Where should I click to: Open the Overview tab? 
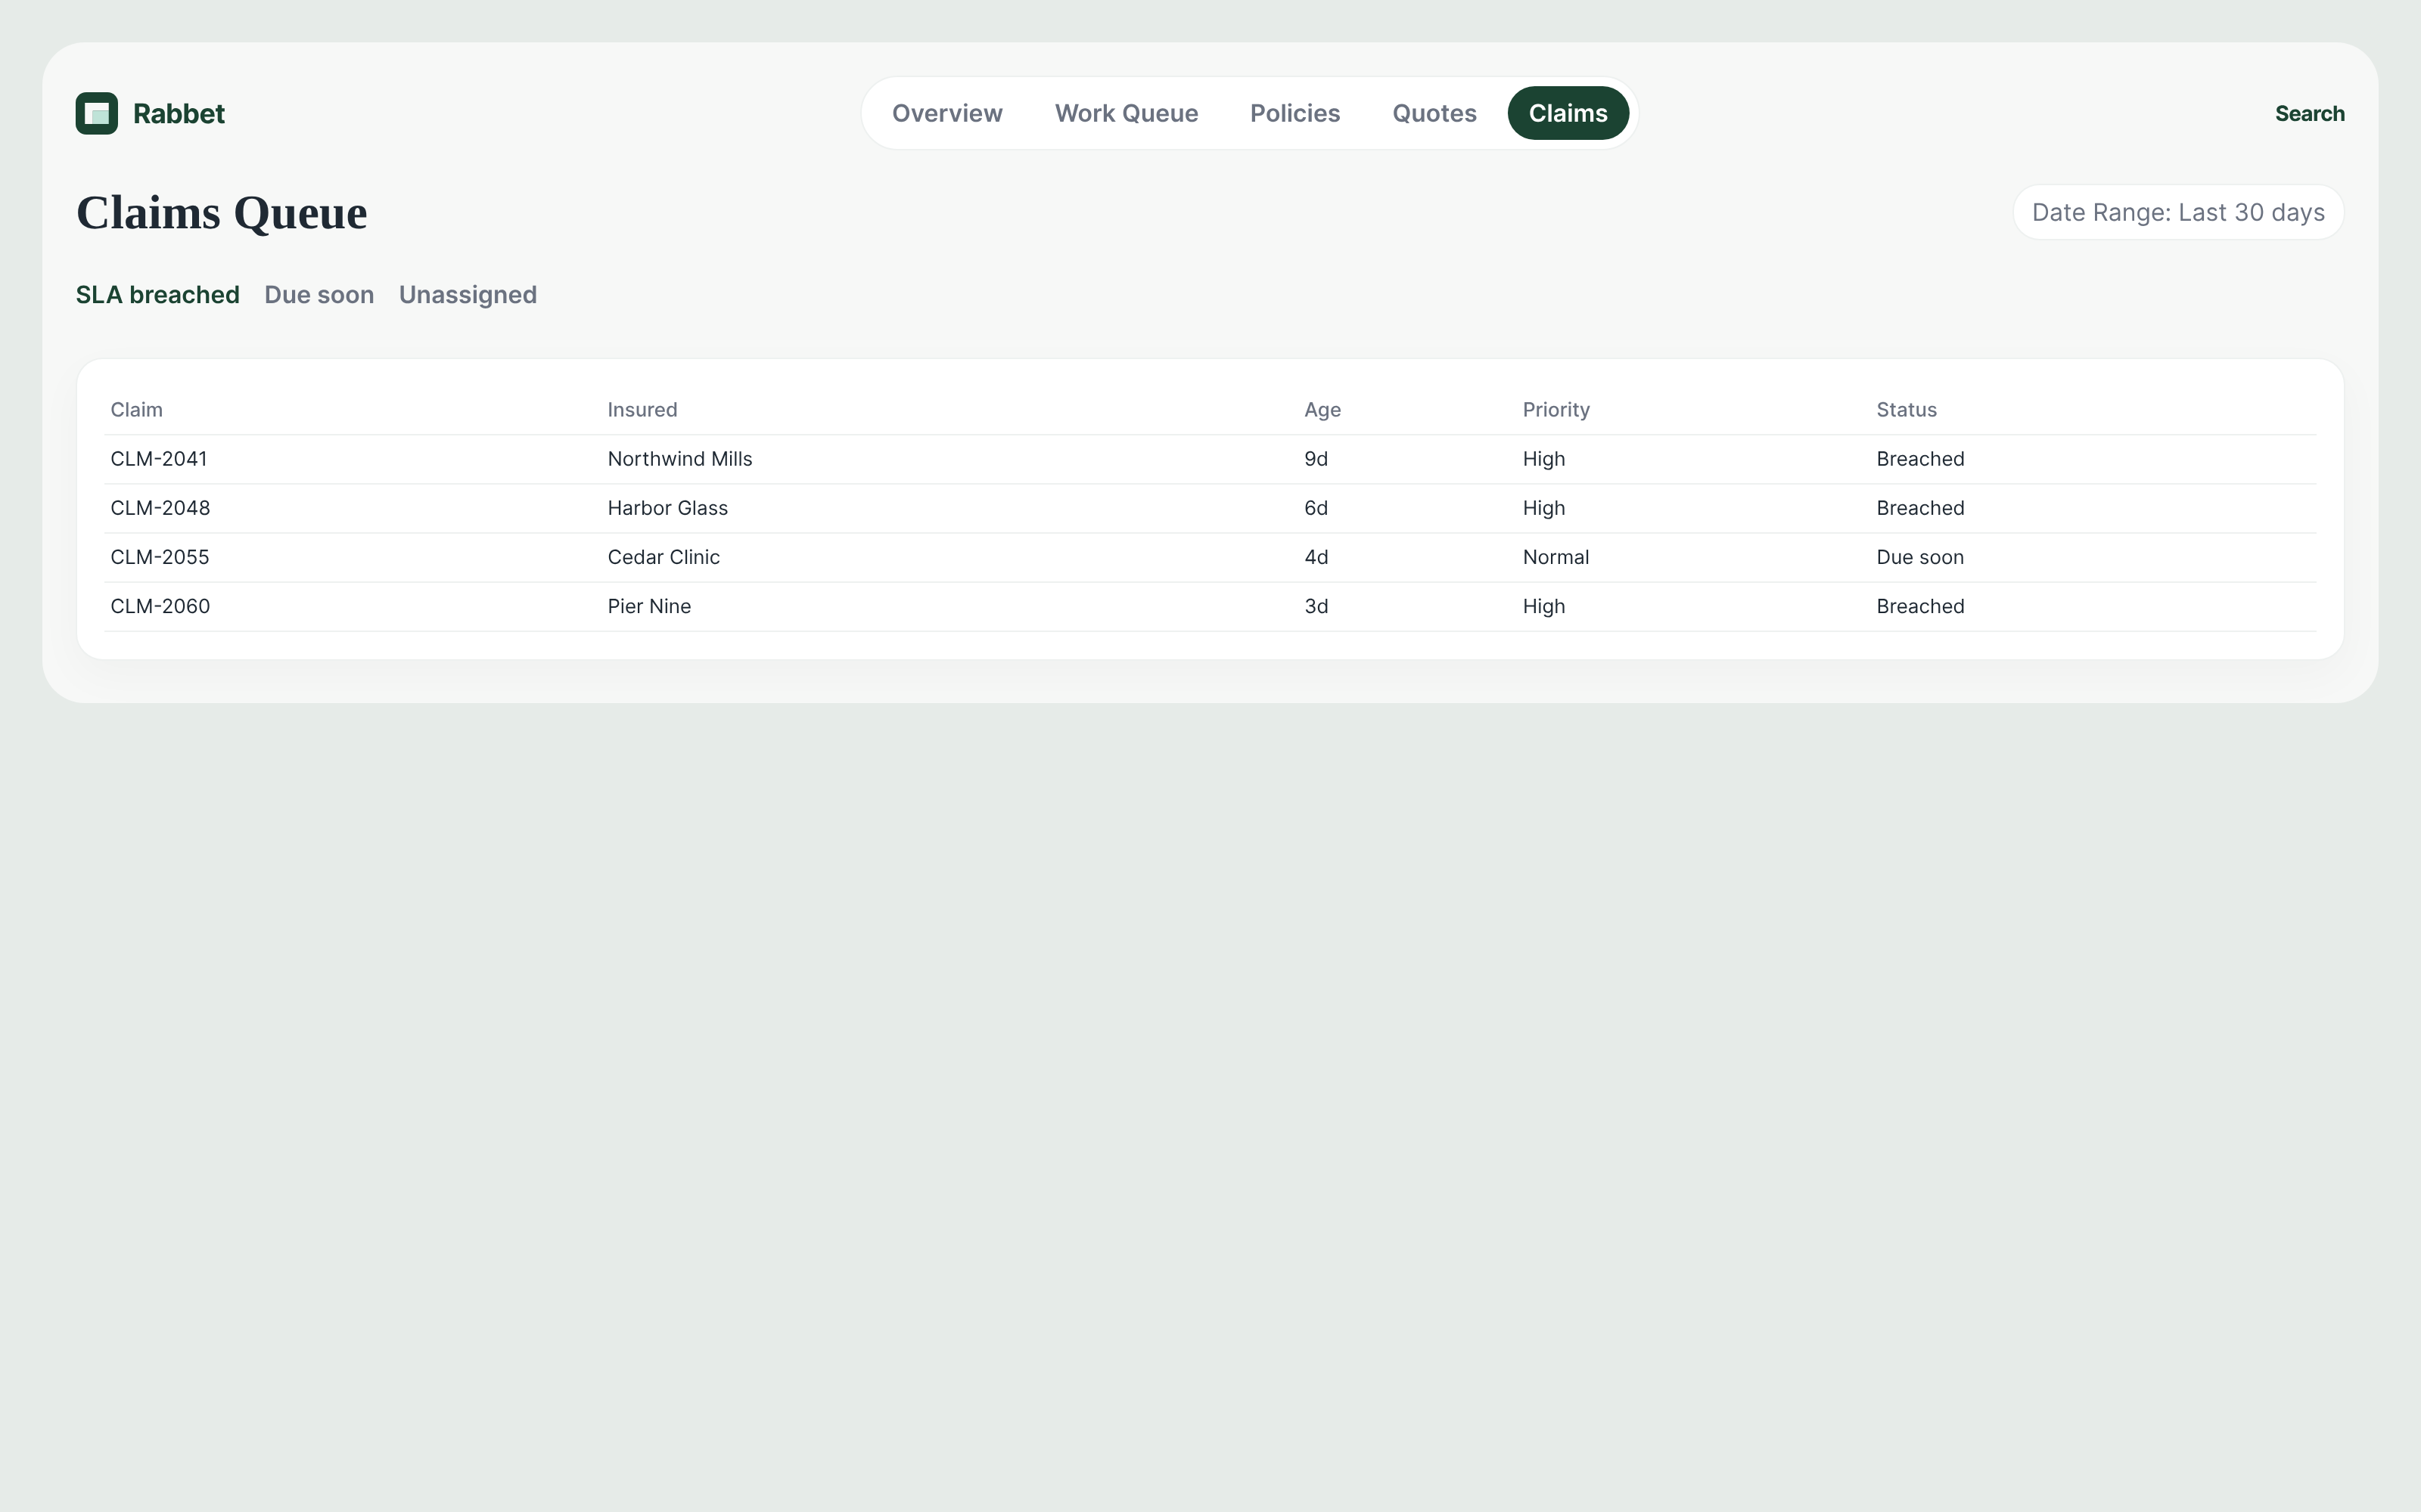point(946,113)
